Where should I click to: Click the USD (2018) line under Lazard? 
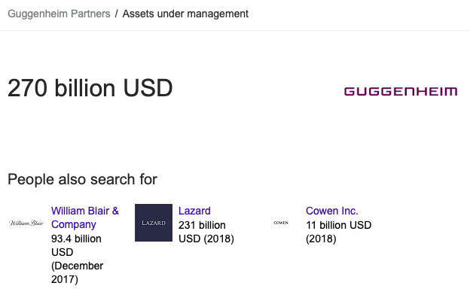coord(206,239)
